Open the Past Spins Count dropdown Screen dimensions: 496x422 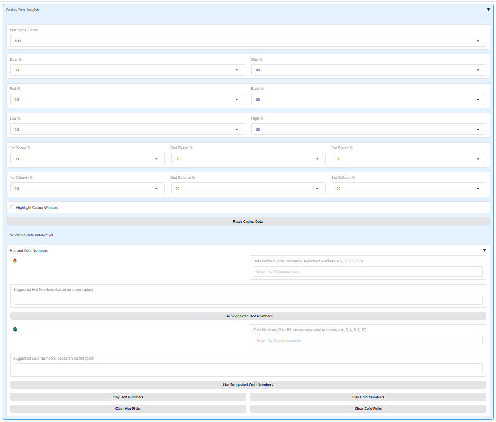tap(248, 41)
